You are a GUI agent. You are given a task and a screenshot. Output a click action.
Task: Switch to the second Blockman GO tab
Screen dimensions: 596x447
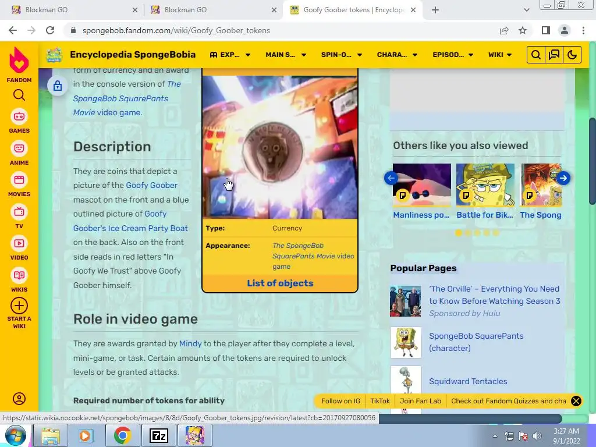point(213,10)
